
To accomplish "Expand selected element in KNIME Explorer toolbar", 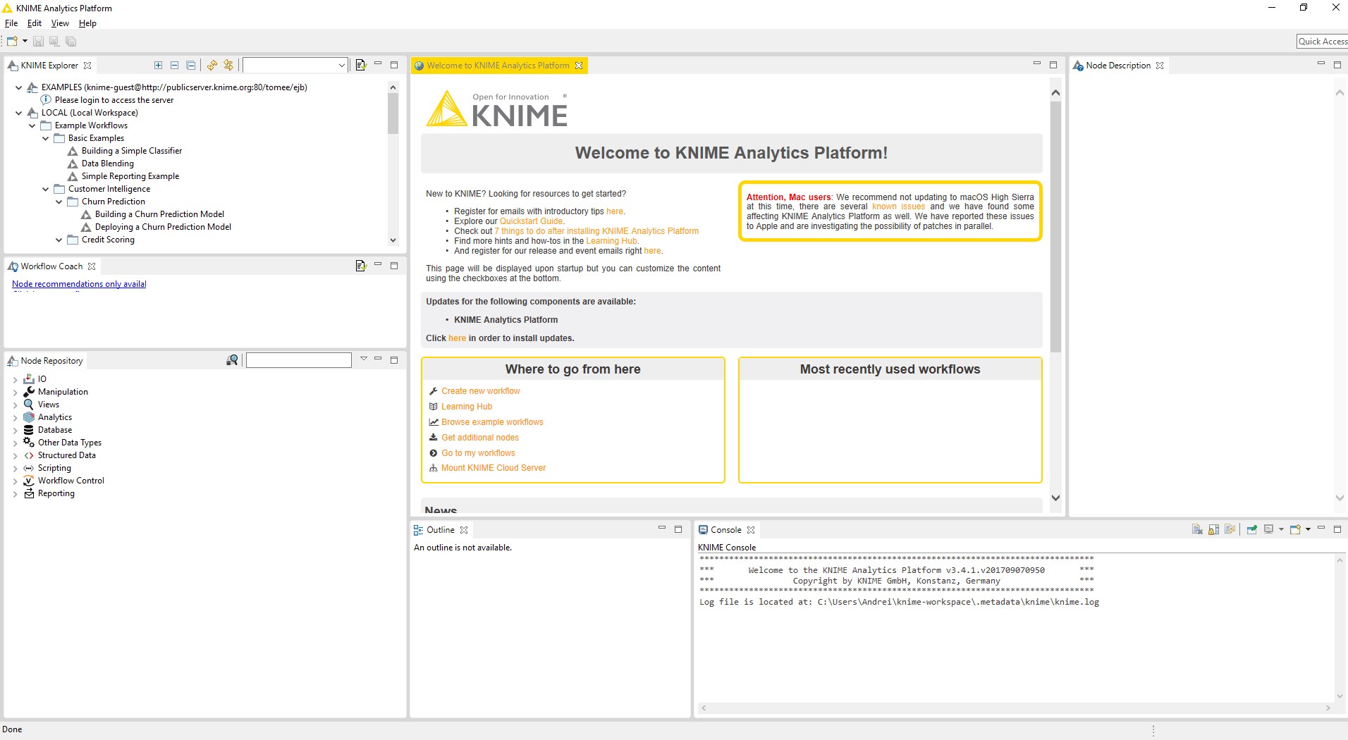I will (x=158, y=65).
